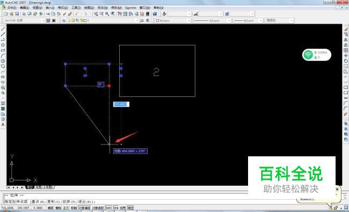This screenshot has height=212, width=349.
Task: Expand the table style dropdown
Action: click(x=252, y=14)
